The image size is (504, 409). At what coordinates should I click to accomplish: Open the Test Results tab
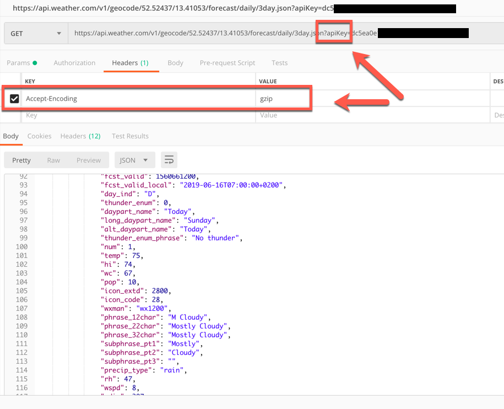130,136
